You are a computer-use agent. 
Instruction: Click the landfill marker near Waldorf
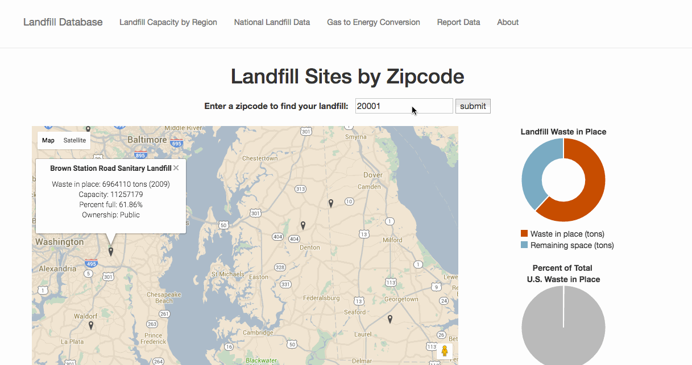tap(91, 325)
